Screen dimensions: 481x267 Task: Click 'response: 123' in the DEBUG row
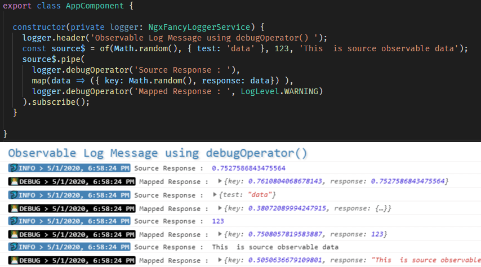(357, 234)
